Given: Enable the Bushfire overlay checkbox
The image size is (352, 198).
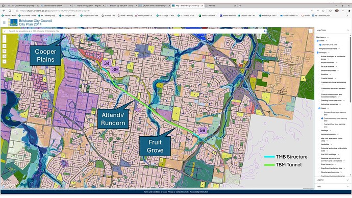Looking at the screenshot, I should click(x=319, y=75).
